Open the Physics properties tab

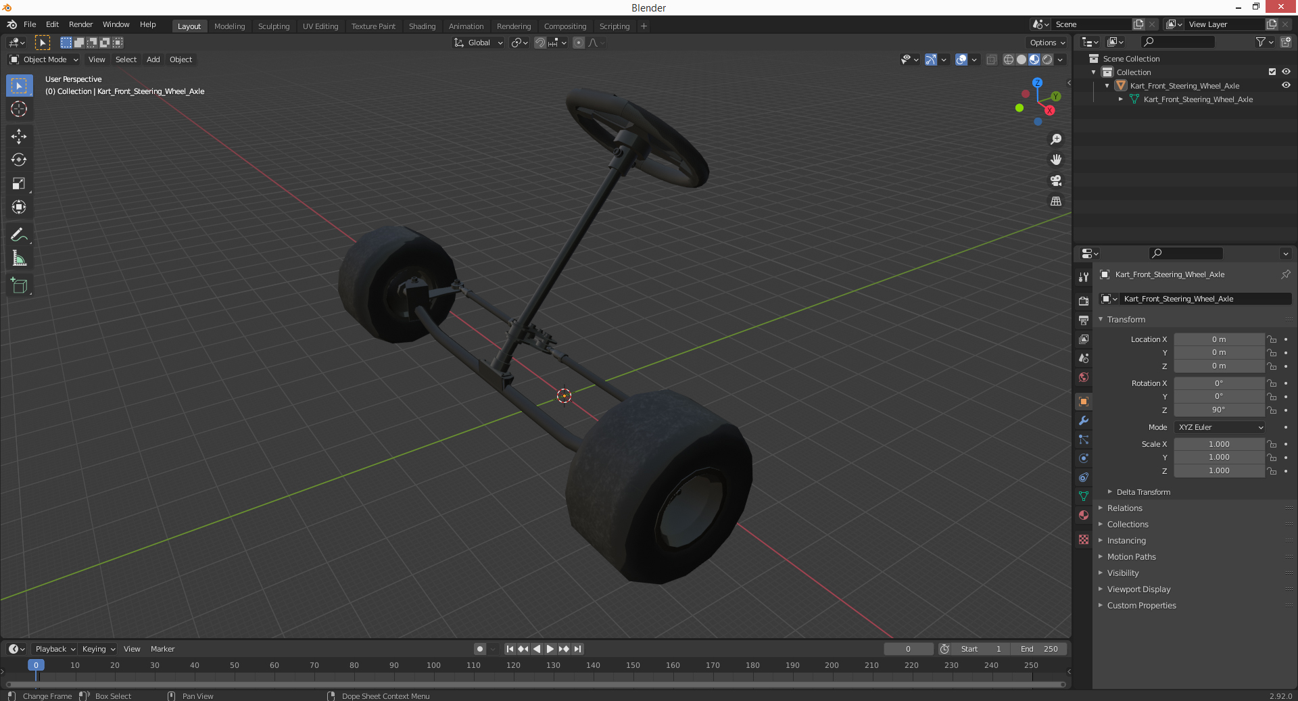pos(1084,458)
